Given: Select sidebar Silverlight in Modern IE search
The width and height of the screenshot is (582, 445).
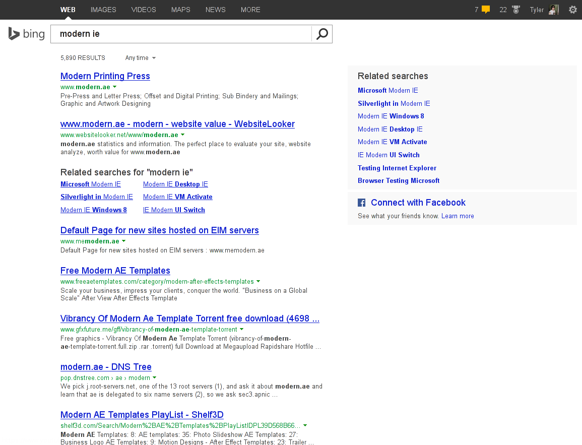Looking at the screenshot, I should pyautogui.click(x=394, y=103).
